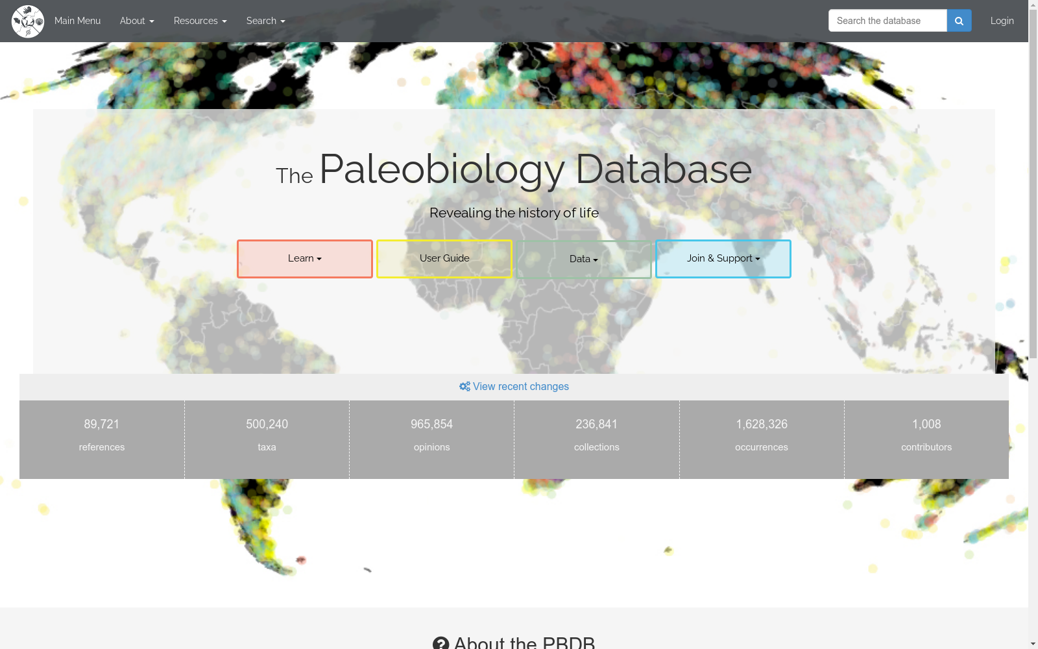
Task: Click the gears icon beside View recent changes
Action: pos(465,386)
